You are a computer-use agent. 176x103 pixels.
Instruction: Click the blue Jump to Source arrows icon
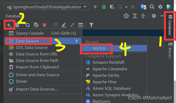click(72, 25)
